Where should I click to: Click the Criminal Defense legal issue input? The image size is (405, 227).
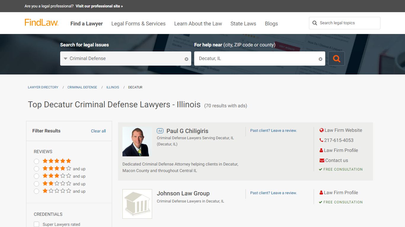pyautogui.click(x=126, y=59)
